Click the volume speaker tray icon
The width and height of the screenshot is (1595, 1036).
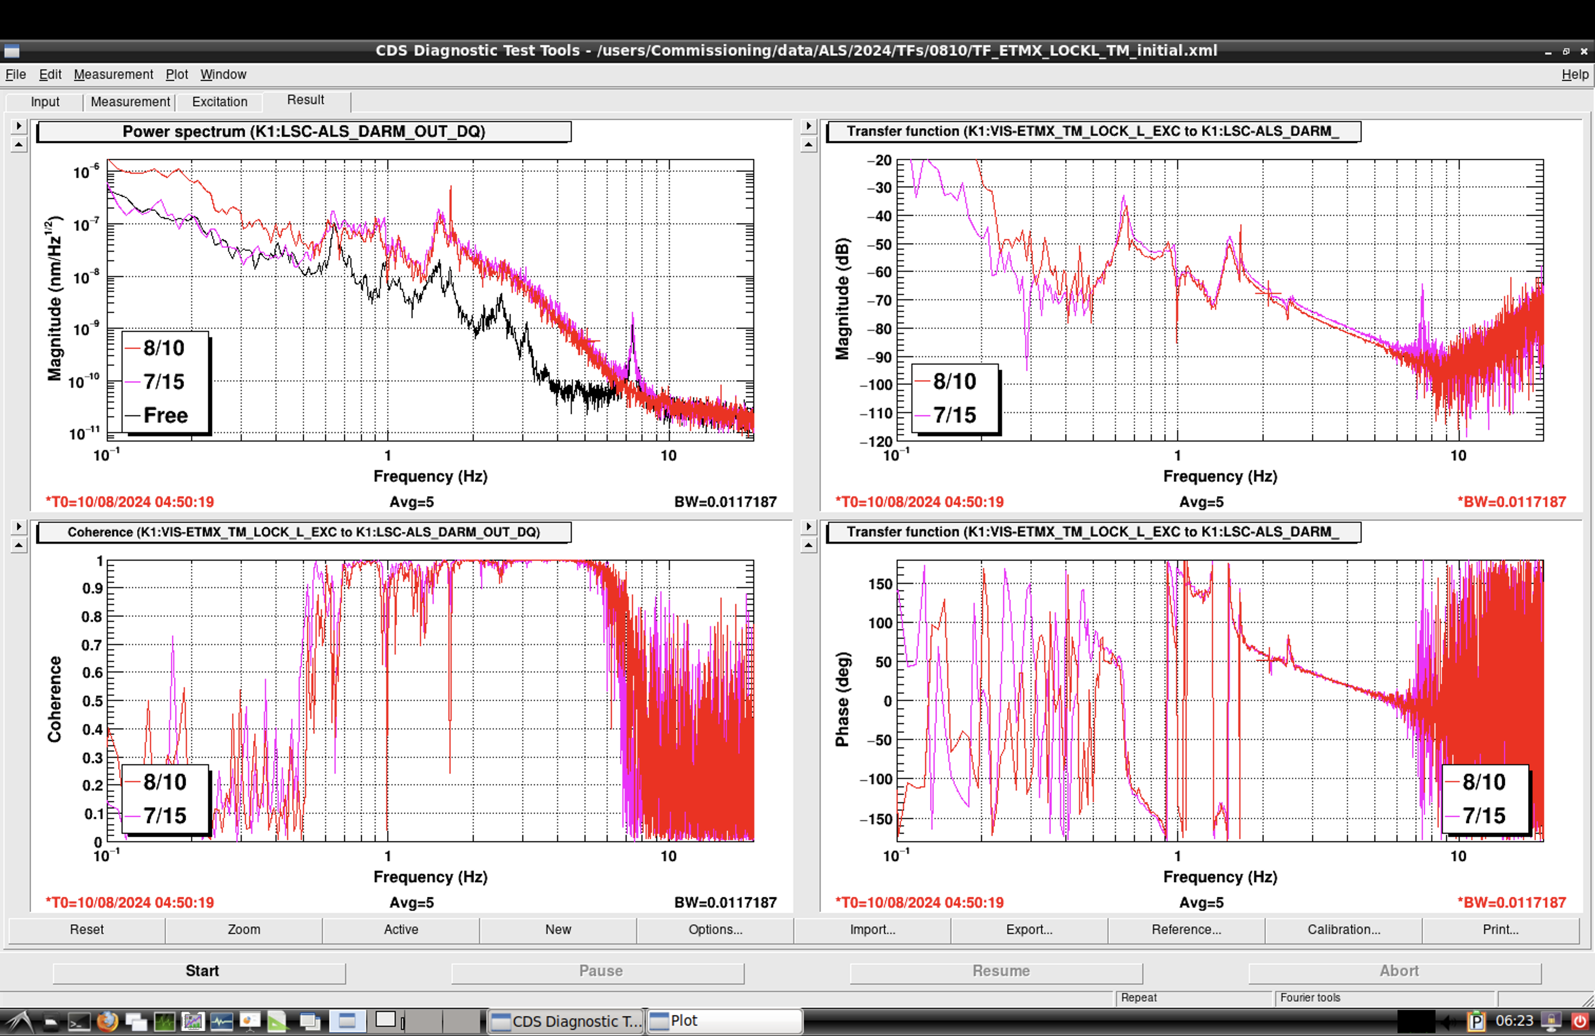[1448, 1022]
